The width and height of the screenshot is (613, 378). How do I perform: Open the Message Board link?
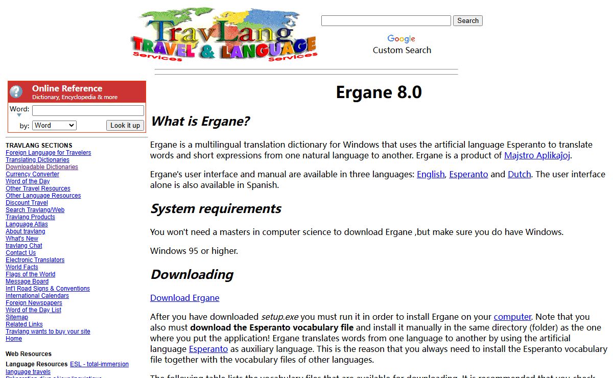(27, 281)
